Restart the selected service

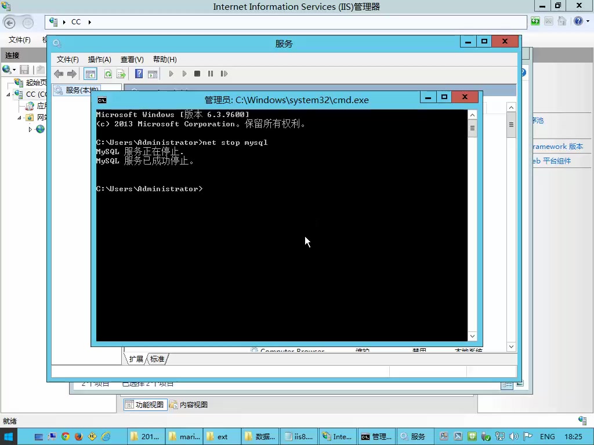click(x=224, y=74)
